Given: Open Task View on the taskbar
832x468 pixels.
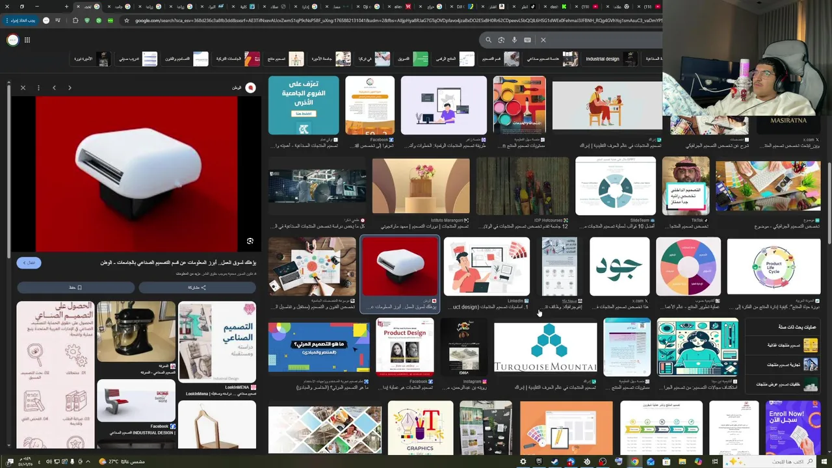Looking at the screenshot, I should point(715,461).
